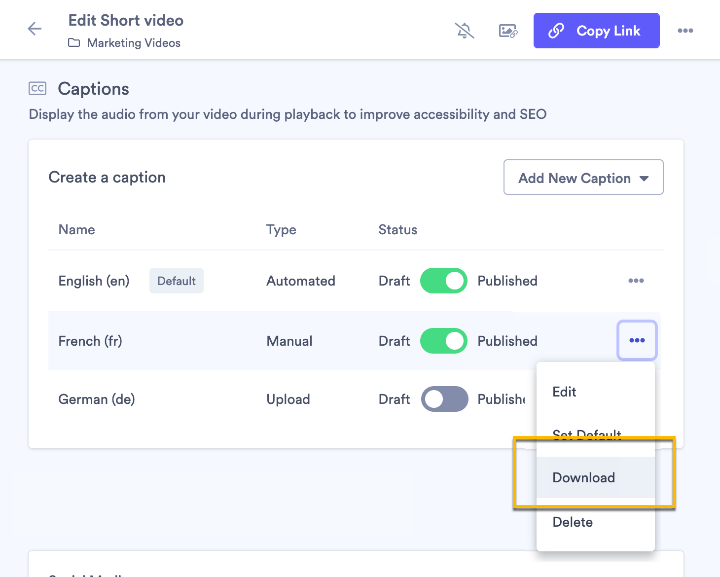
Task: Click the muted notifications bell icon
Action: click(464, 31)
